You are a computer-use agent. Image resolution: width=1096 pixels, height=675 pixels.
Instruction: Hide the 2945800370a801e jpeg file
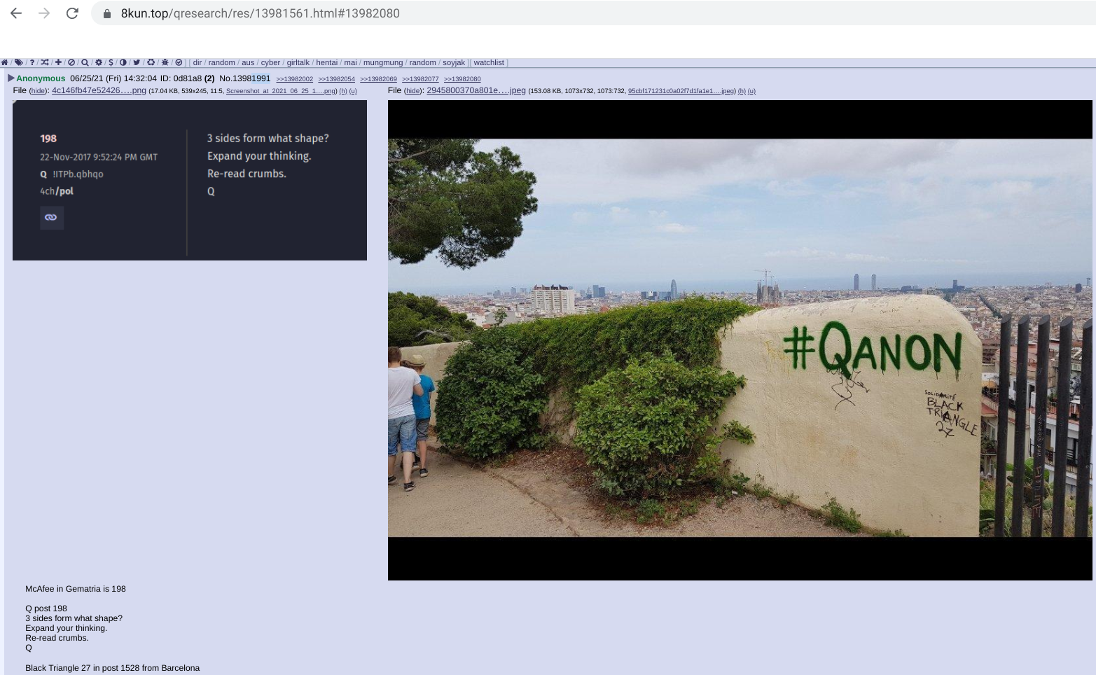pos(413,91)
